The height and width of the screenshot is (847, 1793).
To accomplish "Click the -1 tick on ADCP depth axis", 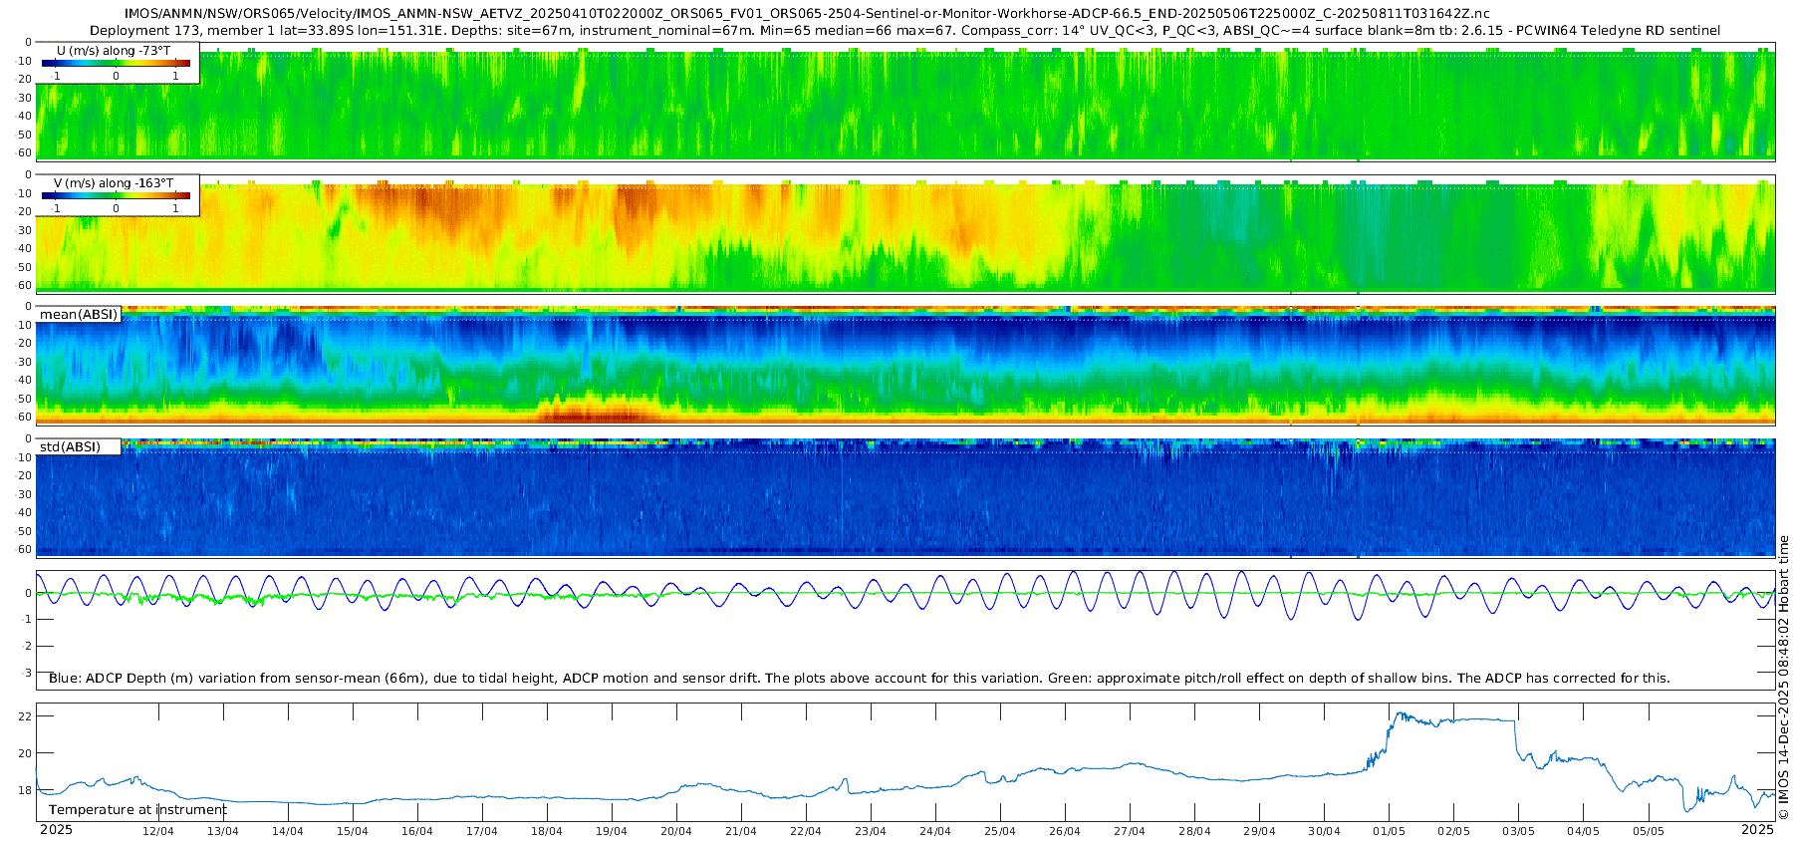I will 26,620.
